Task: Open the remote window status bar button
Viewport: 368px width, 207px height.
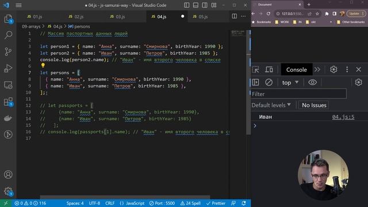Action: coord(6,203)
